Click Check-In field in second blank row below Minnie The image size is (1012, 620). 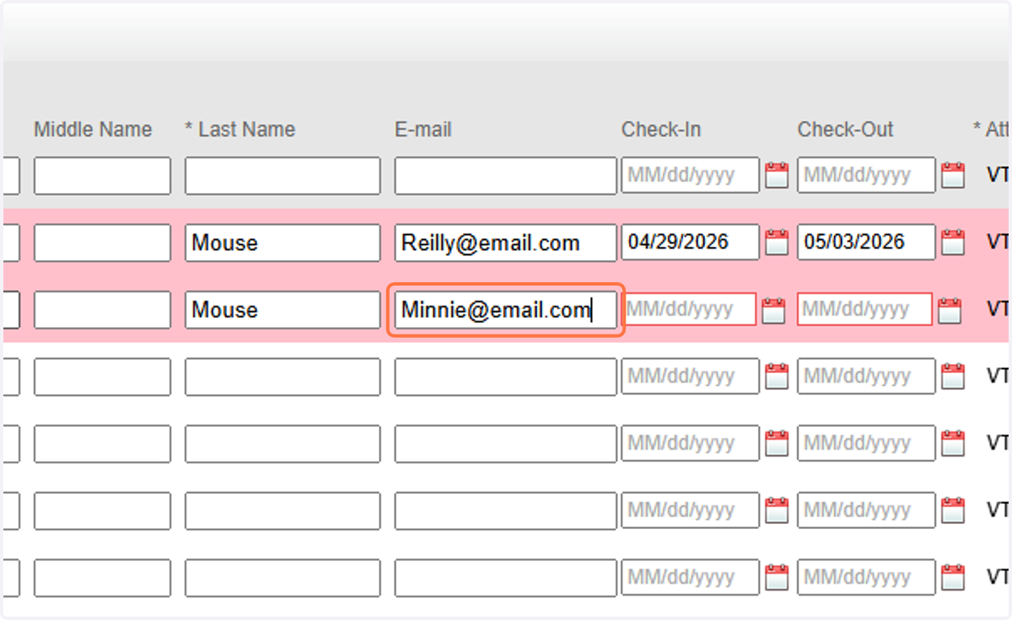pos(690,444)
